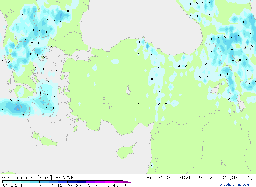Click legend tick label 20
The height and width of the screenshot is (187, 256).
(69, 185)
